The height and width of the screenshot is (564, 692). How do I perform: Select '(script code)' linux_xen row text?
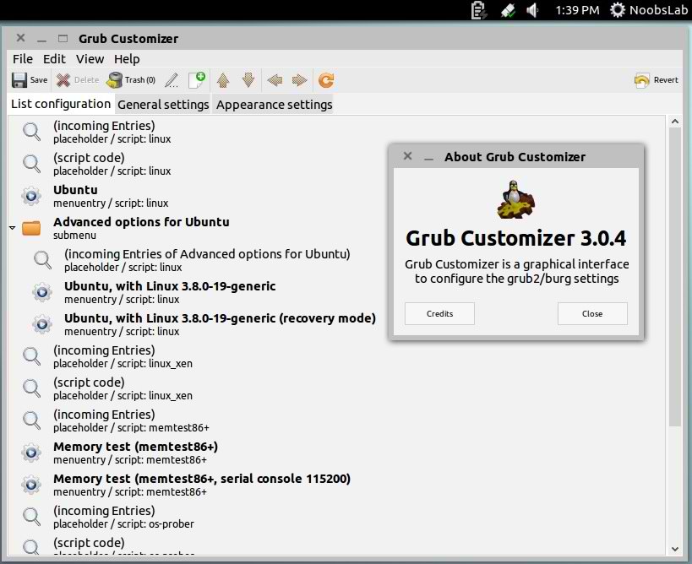[89, 382]
